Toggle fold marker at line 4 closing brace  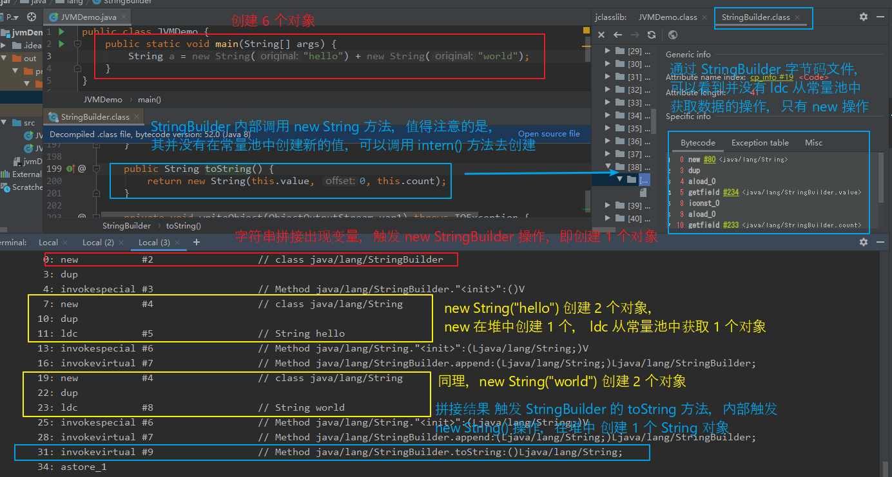tap(77, 68)
